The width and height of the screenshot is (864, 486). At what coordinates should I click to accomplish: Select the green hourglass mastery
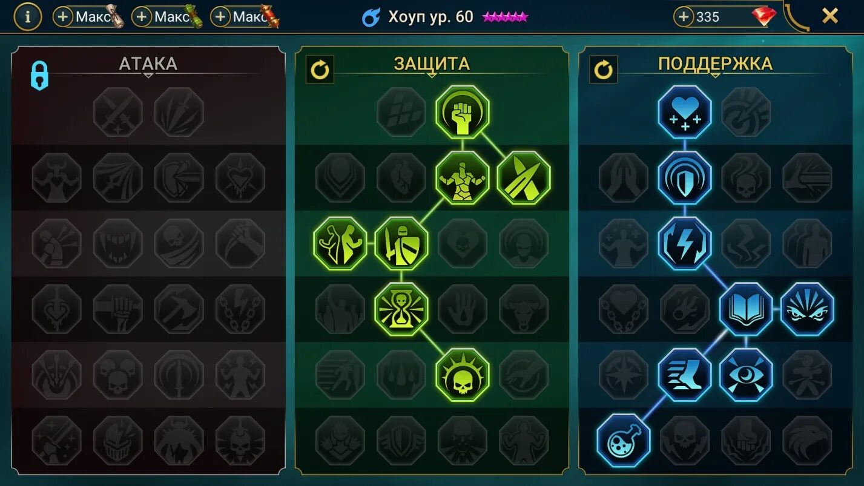tap(401, 309)
